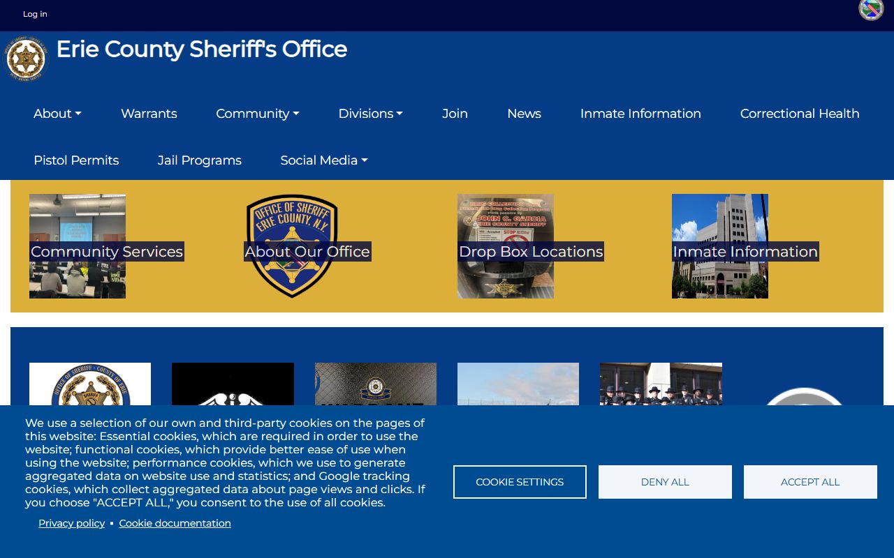Click the gray circular emblem in the blue section

(x=803, y=396)
